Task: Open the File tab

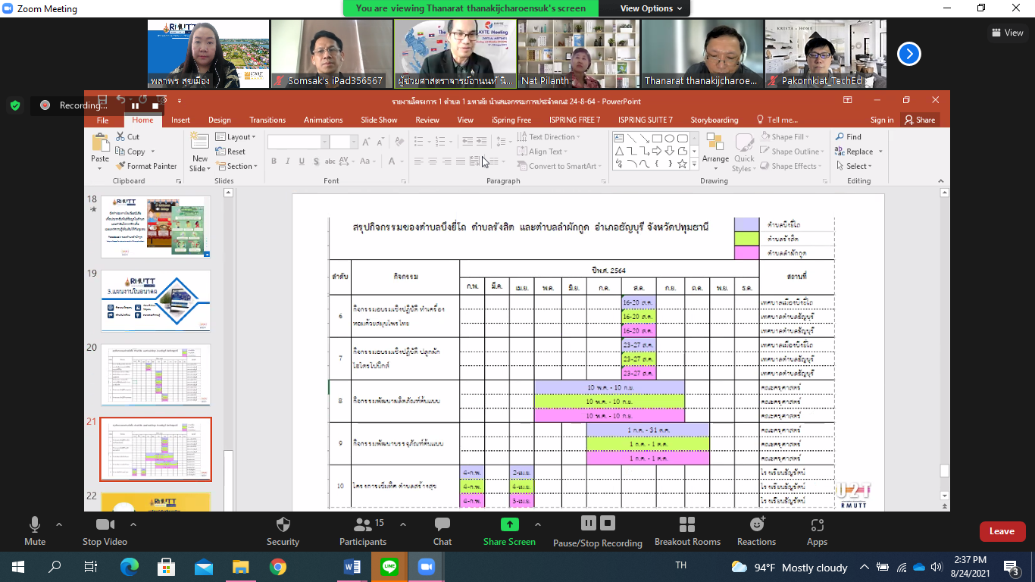Action: 102,120
